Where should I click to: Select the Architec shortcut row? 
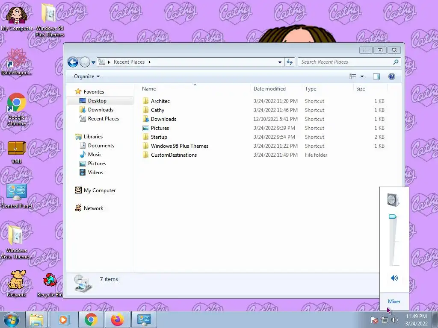(x=263, y=101)
